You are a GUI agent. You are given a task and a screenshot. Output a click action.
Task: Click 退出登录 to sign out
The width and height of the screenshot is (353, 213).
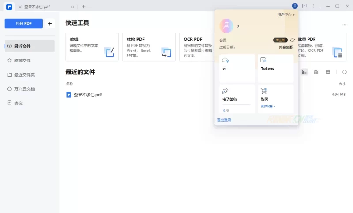pyautogui.click(x=224, y=120)
